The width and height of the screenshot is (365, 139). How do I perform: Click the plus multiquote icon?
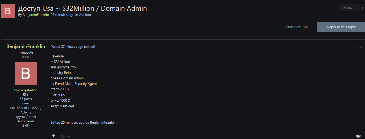(x=53, y=136)
